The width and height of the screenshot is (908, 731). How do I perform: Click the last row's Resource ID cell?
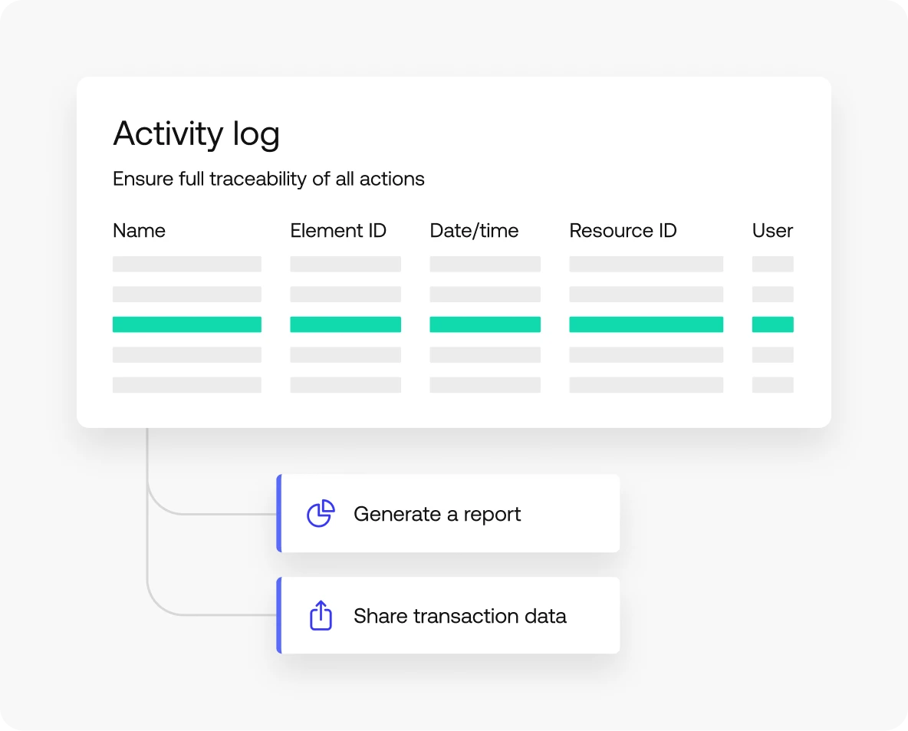coord(646,385)
